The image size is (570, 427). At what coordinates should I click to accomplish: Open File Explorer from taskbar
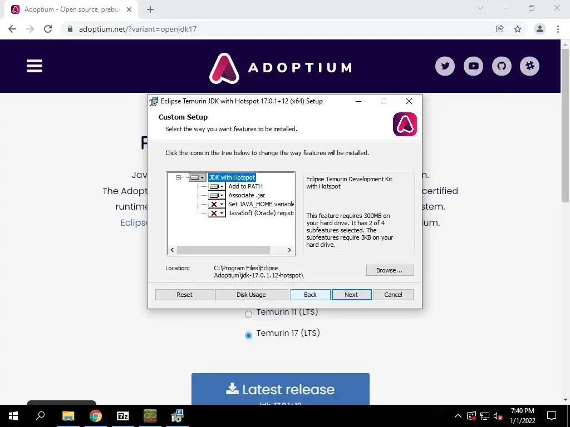pyautogui.click(x=68, y=416)
